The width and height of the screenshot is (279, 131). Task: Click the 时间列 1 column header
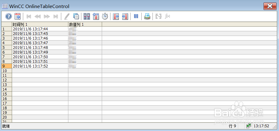pyautogui.click(x=40, y=24)
